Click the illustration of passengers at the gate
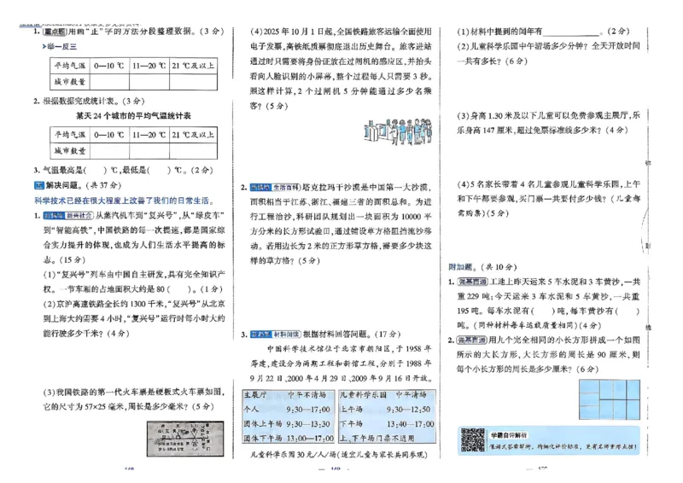683x483 pixels. click(x=399, y=131)
